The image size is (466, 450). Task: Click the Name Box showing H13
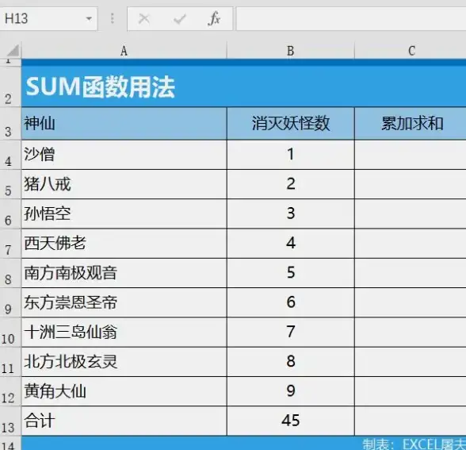click(48, 19)
